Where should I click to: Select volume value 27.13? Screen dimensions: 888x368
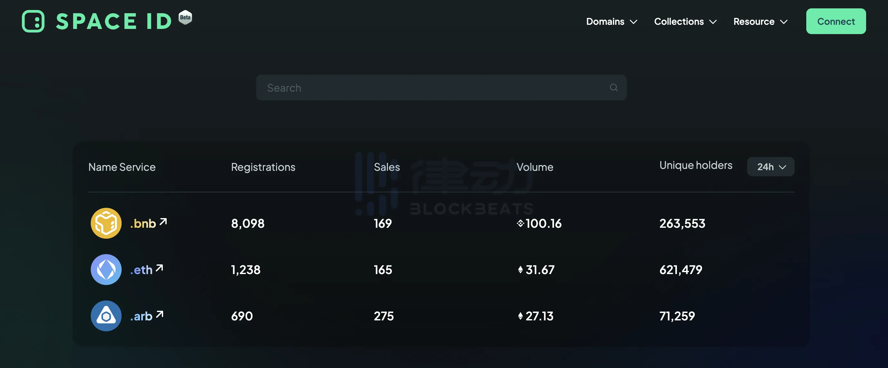coord(540,316)
